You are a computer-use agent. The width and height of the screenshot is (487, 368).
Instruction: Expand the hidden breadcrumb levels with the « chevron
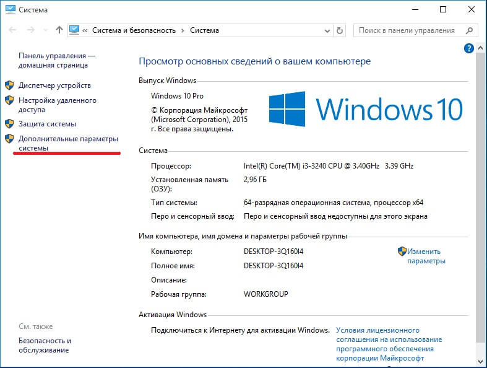point(85,30)
